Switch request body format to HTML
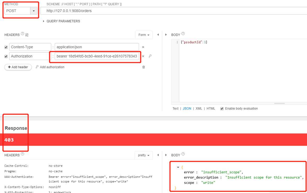The image size is (307, 193). [x=211, y=109]
